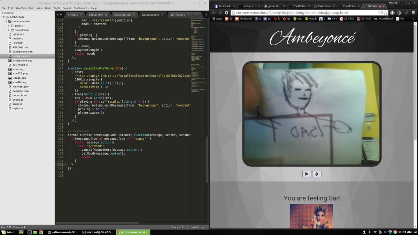
Task: Open the C++ bookmark
Action: coord(332,19)
